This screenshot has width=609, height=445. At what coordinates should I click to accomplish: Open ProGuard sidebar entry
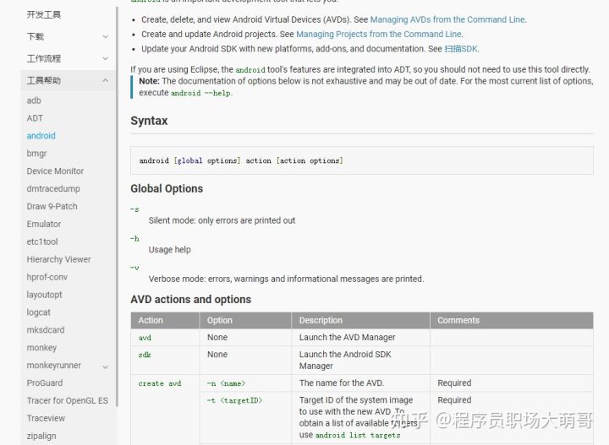45,383
